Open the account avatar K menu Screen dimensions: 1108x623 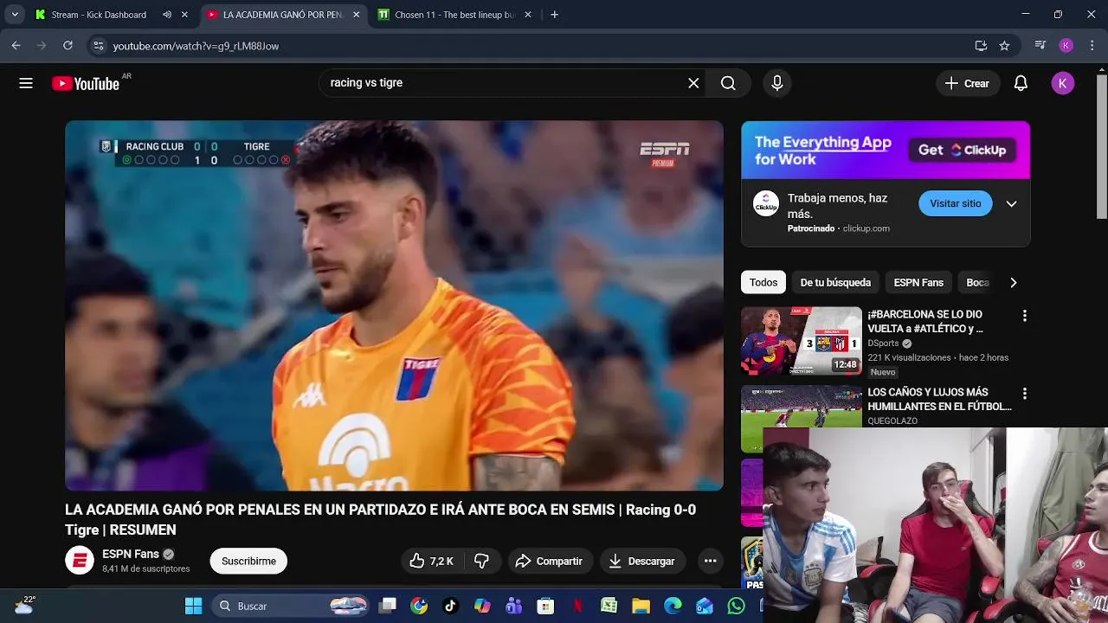(1063, 83)
